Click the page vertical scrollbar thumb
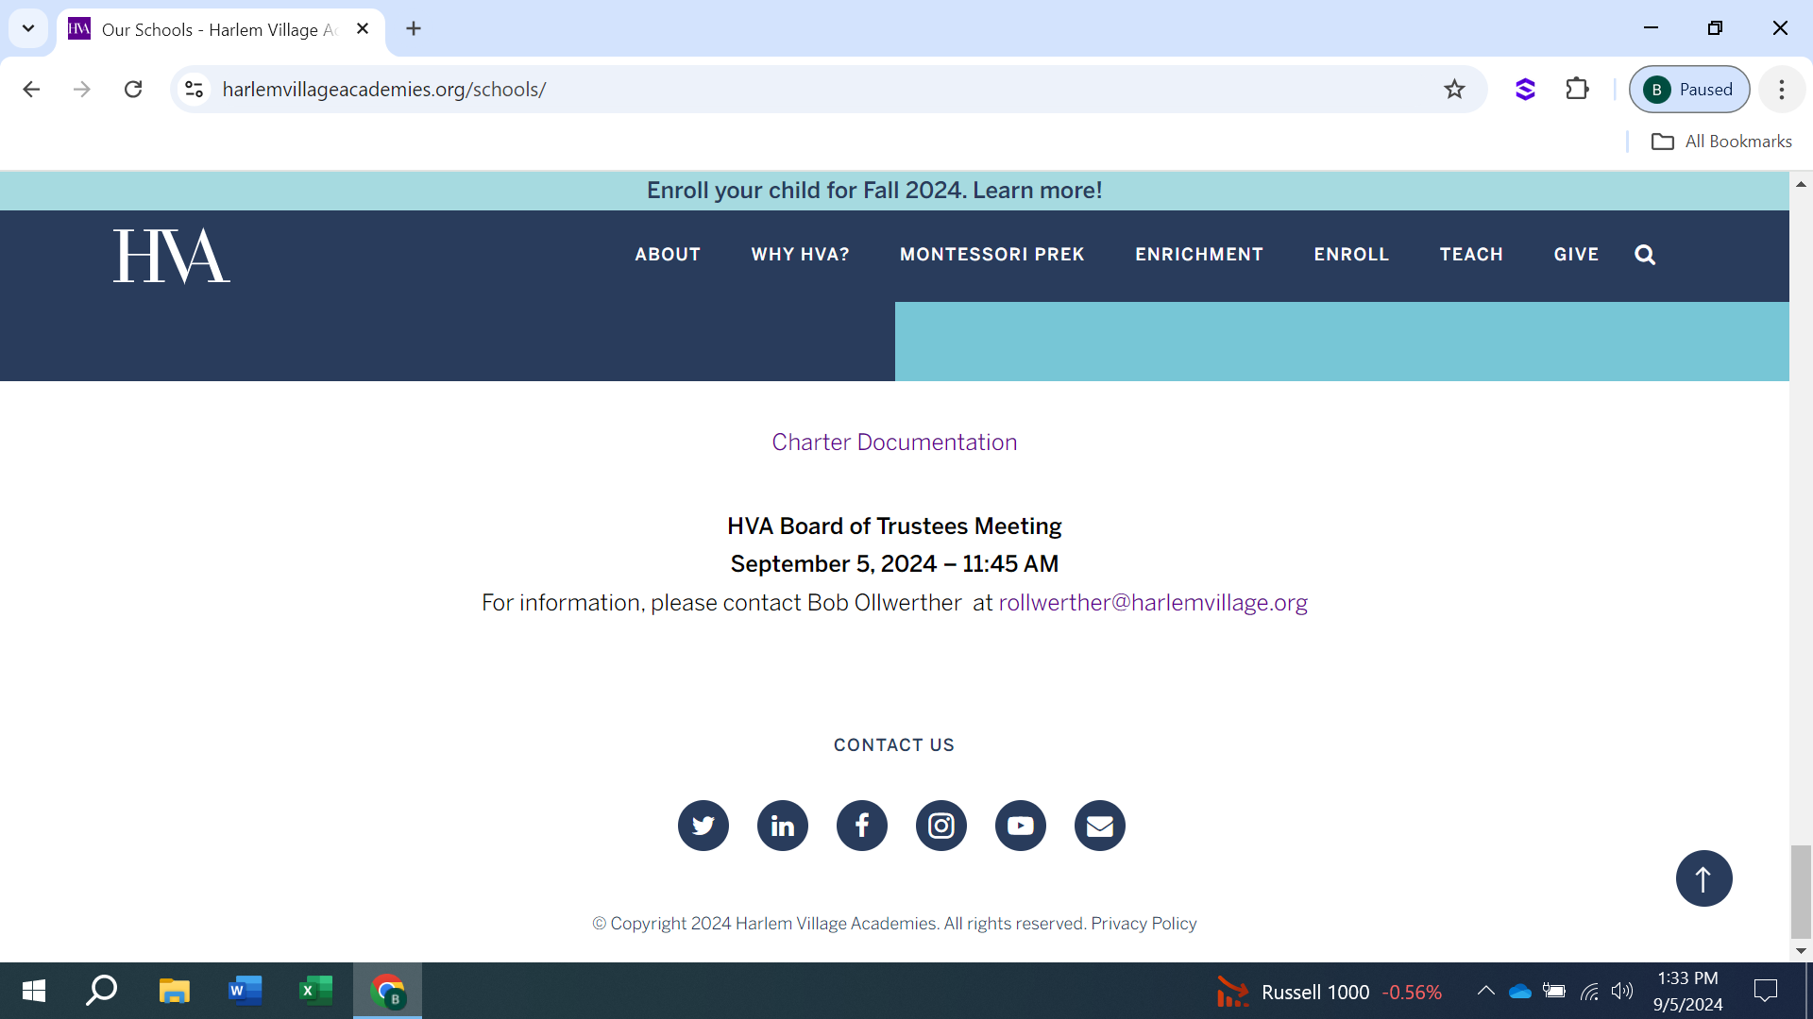Image resolution: width=1813 pixels, height=1019 pixels. (1801, 892)
